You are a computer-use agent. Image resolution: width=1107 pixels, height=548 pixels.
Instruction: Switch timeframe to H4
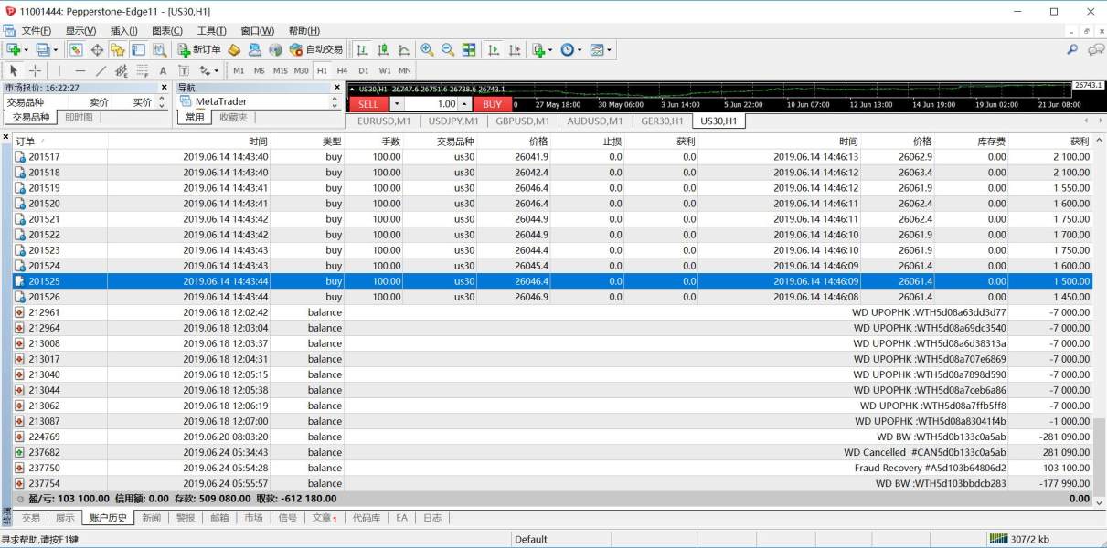click(x=342, y=70)
